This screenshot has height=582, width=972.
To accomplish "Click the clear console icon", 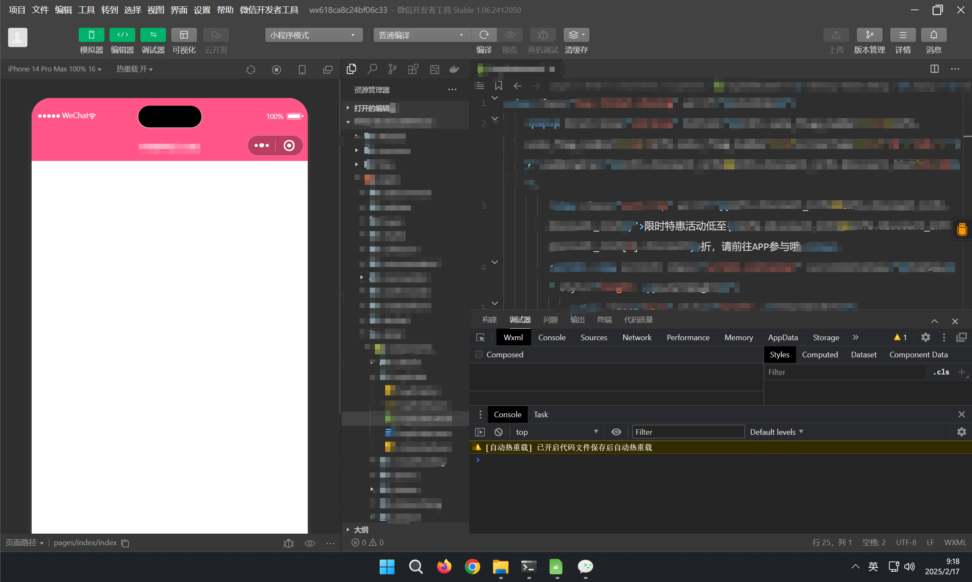I will click(x=498, y=432).
